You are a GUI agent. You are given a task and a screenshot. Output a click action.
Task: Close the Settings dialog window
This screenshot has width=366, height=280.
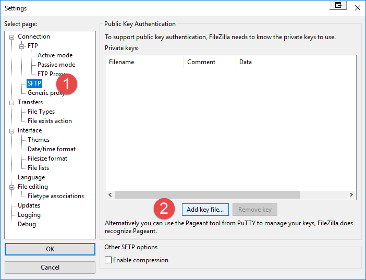(357, 8)
